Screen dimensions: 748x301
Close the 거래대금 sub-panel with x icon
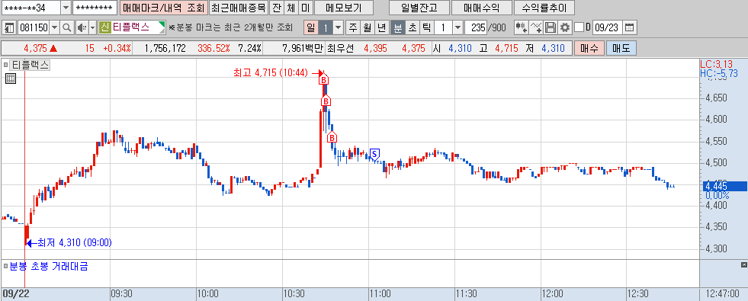(743, 264)
